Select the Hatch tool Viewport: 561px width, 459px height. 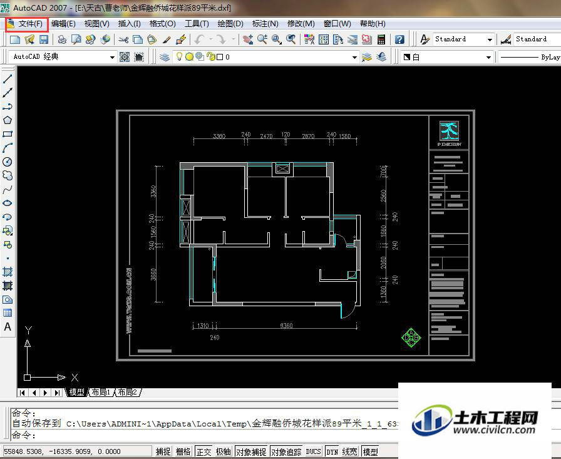[x=8, y=272]
